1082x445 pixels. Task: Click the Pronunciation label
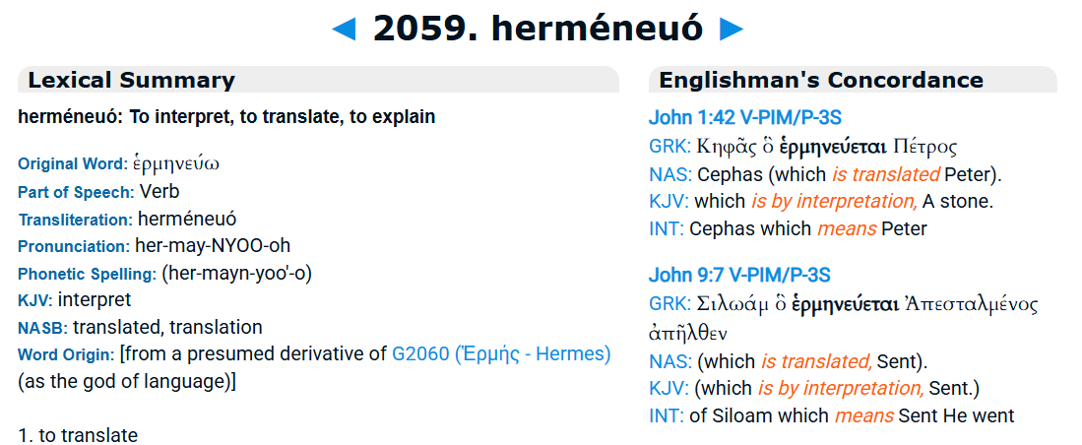73,246
